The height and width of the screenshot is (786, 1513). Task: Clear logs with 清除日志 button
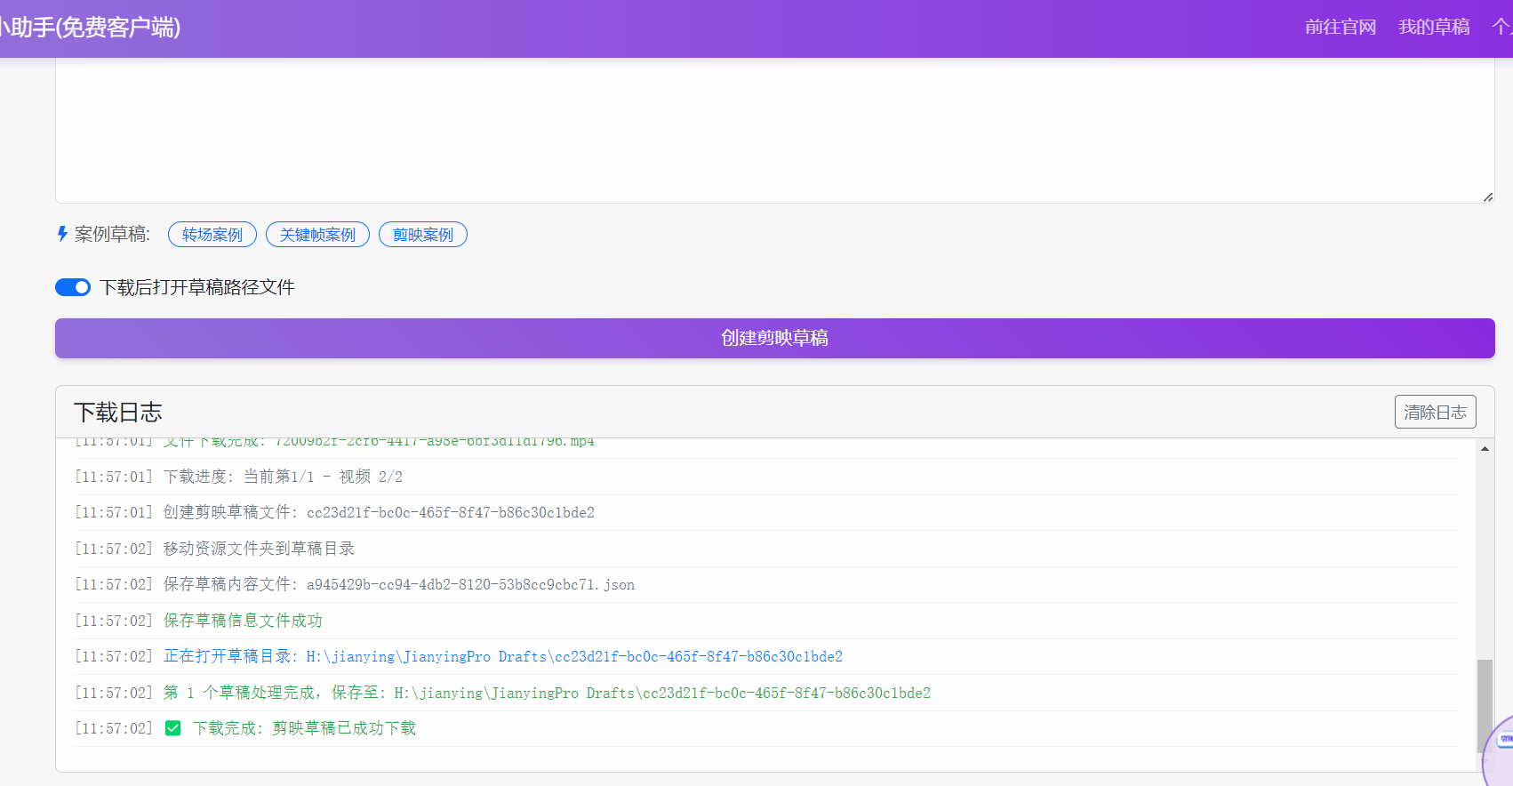pos(1435,412)
